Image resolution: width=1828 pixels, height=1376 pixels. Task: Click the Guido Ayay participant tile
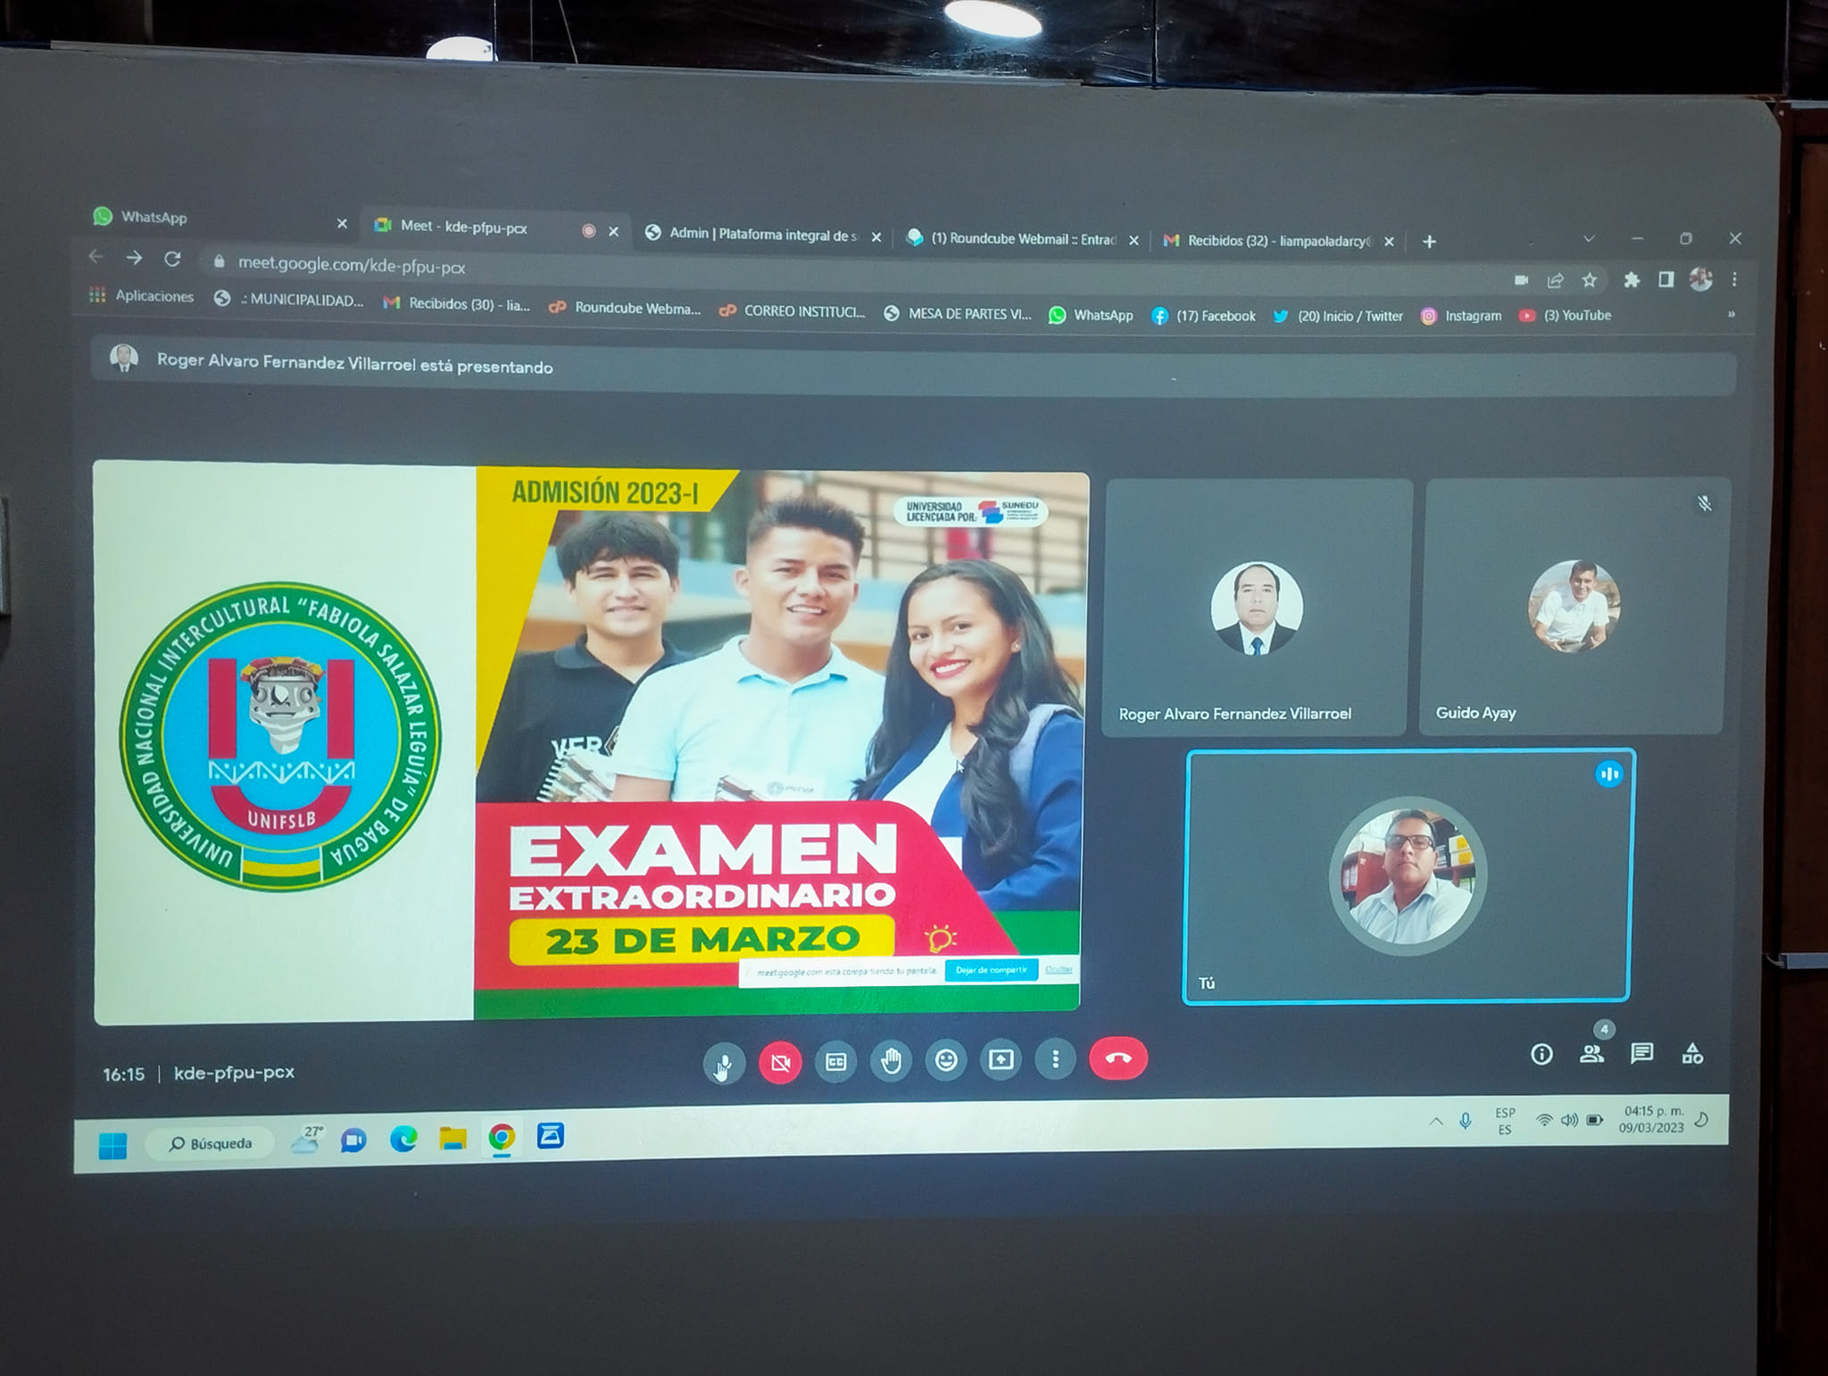[1574, 606]
